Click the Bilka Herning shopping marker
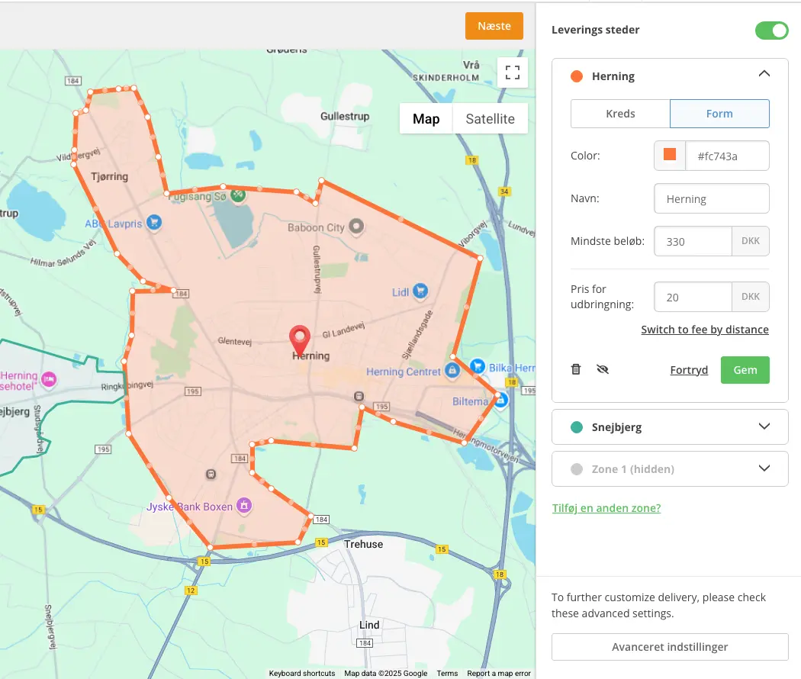 click(x=477, y=366)
